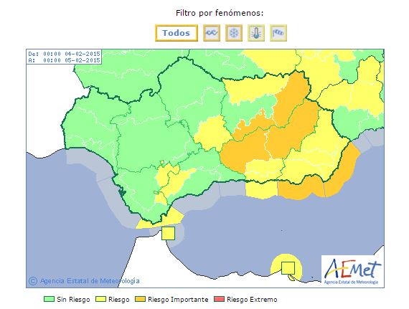Click the Melilla yellow square marker
This screenshot has width=409, height=309.
[x=288, y=268]
